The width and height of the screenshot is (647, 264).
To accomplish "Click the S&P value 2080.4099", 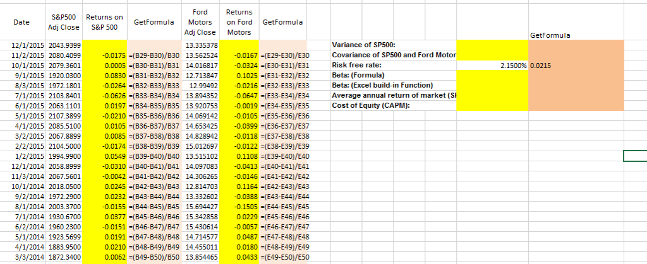I will [x=65, y=55].
